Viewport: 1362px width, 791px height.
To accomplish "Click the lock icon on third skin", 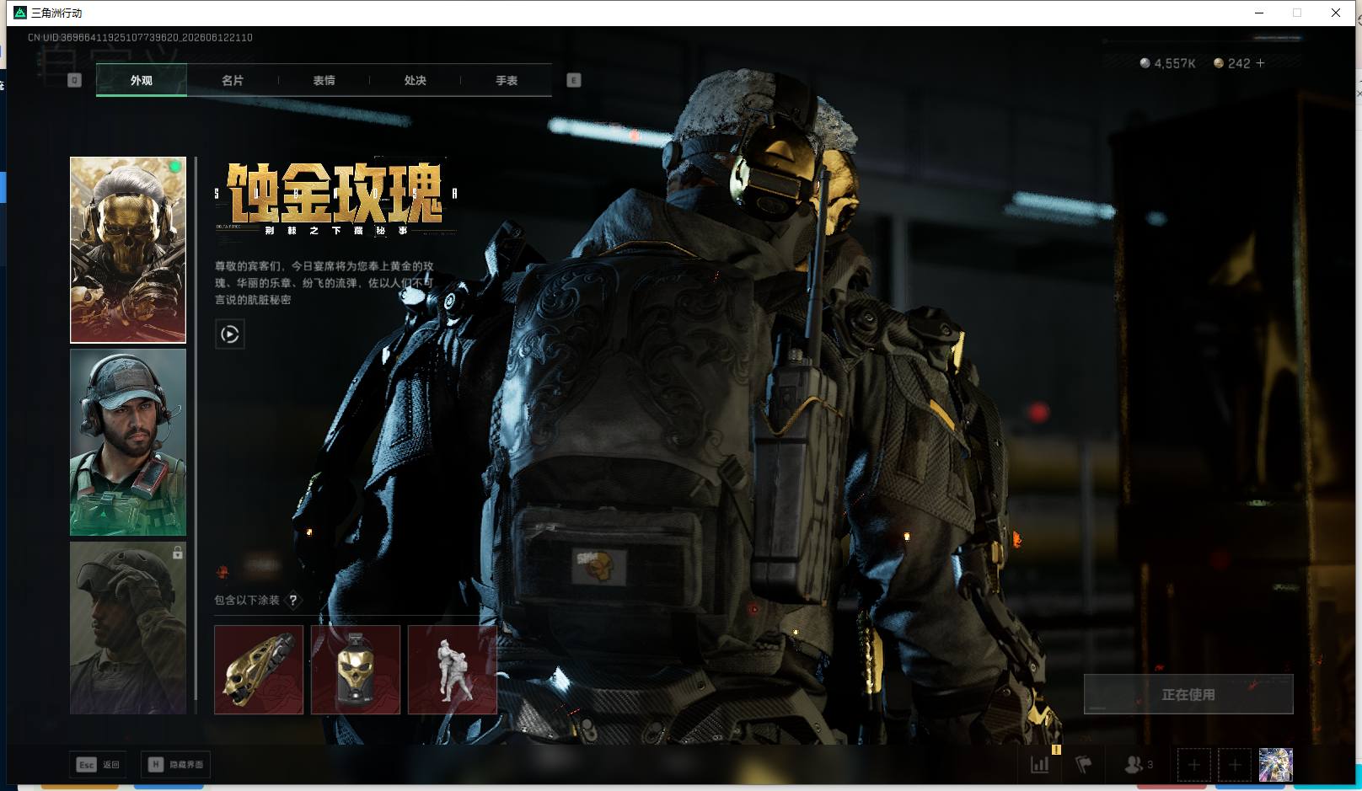I will pos(177,553).
